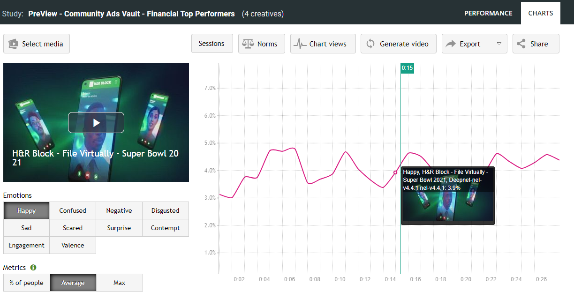Open the Metrics info icon
Image resolution: width=574 pixels, height=292 pixels.
(x=33, y=268)
